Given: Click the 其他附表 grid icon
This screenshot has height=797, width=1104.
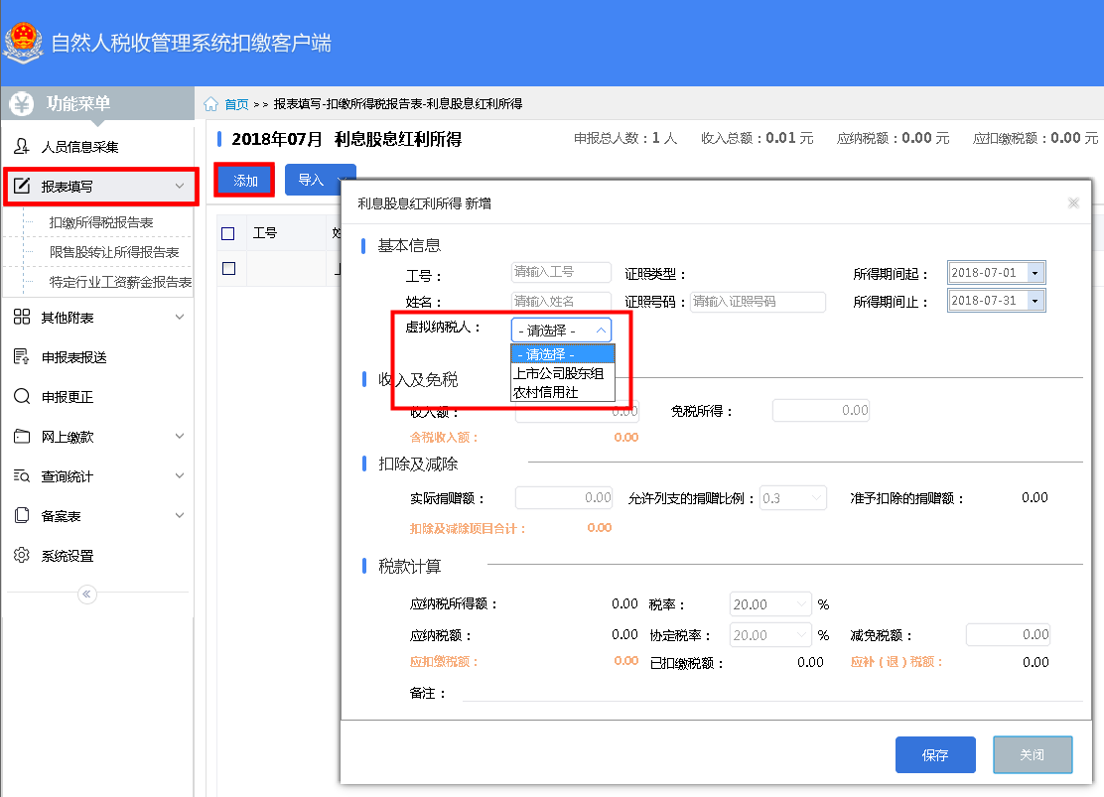Looking at the screenshot, I should point(22,318).
